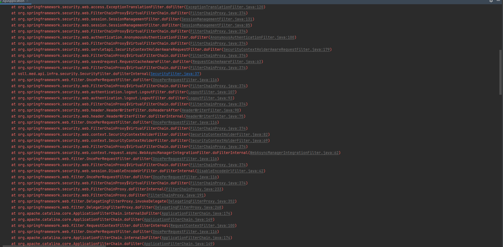This screenshot has width=503, height=247.
Task: Open the LogoutFilter.java:93 link
Action: click(210, 98)
